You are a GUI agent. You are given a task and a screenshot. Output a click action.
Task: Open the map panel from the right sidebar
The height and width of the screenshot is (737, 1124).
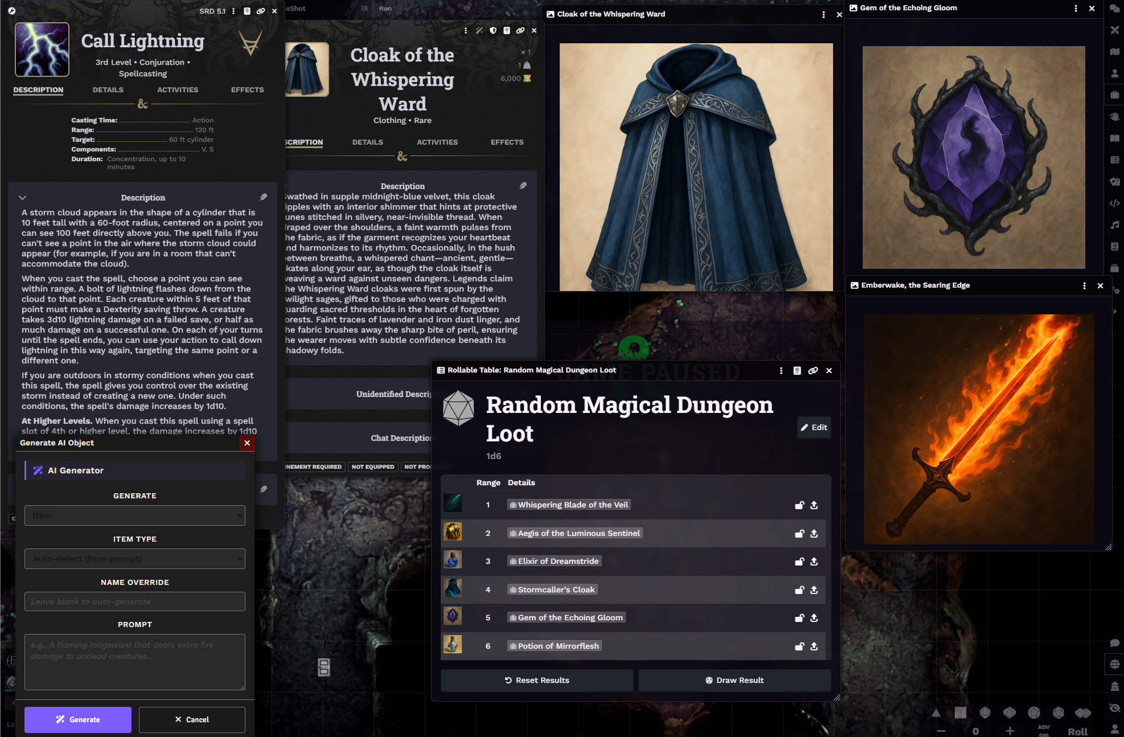1114,51
